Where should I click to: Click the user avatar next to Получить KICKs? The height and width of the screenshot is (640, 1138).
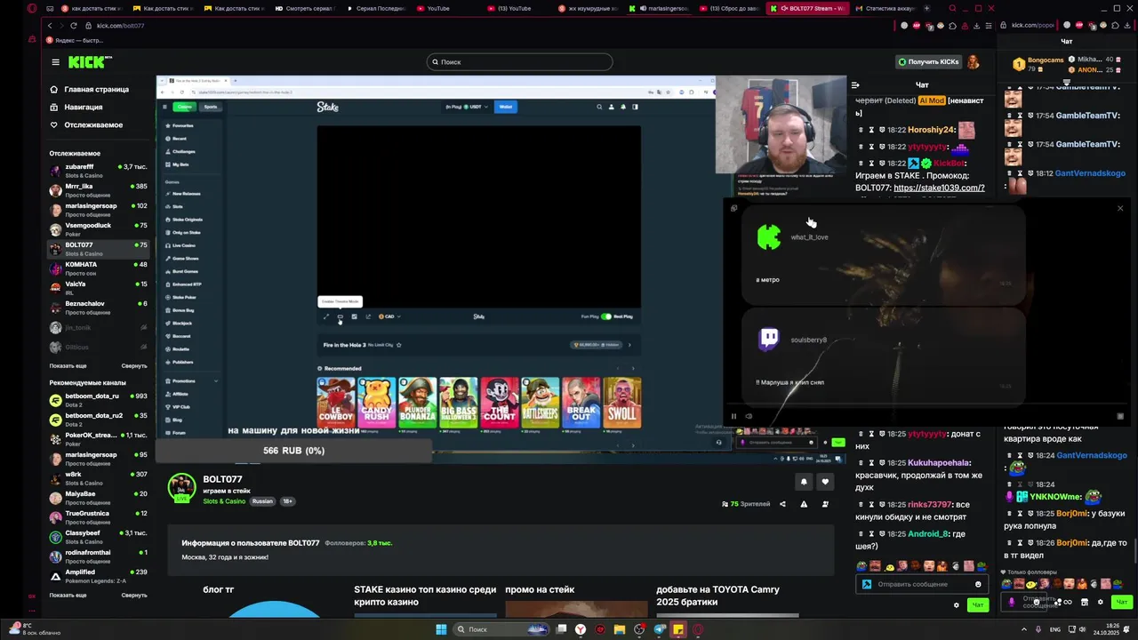(974, 62)
